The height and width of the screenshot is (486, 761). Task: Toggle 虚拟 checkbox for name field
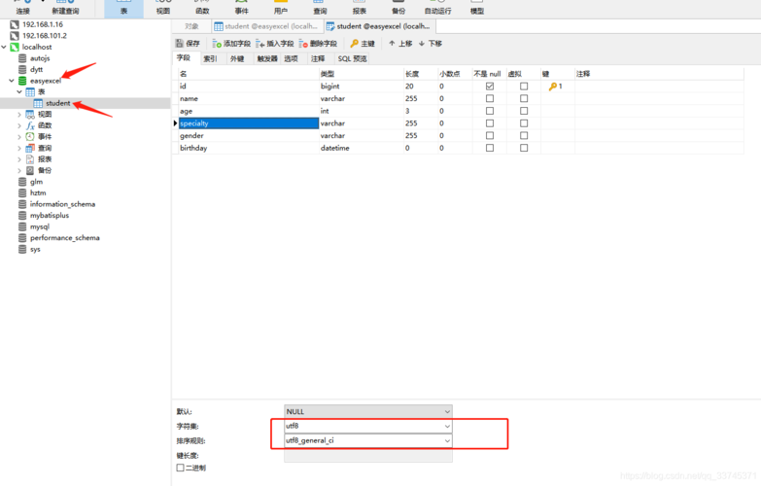[524, 98]
